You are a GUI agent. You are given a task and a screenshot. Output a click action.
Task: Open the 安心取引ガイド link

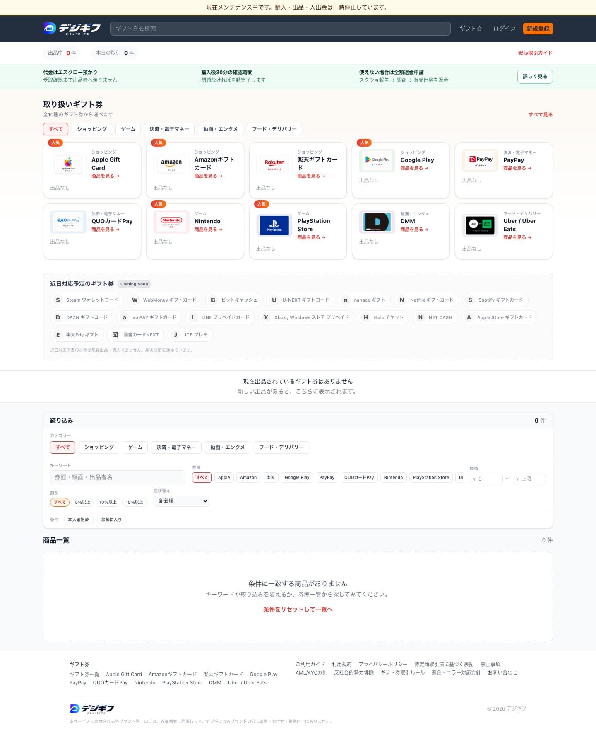(535, 53)
